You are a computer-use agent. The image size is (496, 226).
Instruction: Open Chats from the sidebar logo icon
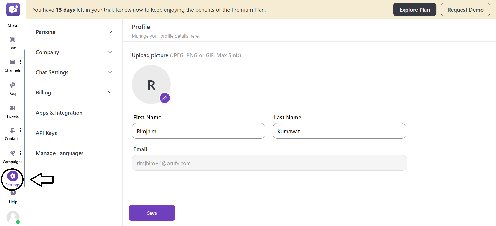tap(13, 10)
